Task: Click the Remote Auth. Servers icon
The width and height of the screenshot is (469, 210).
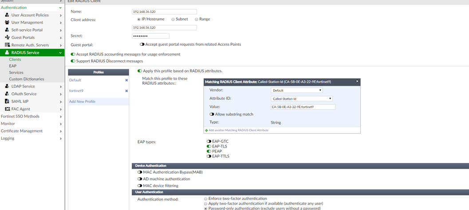Action: click(x=7, y=45)
